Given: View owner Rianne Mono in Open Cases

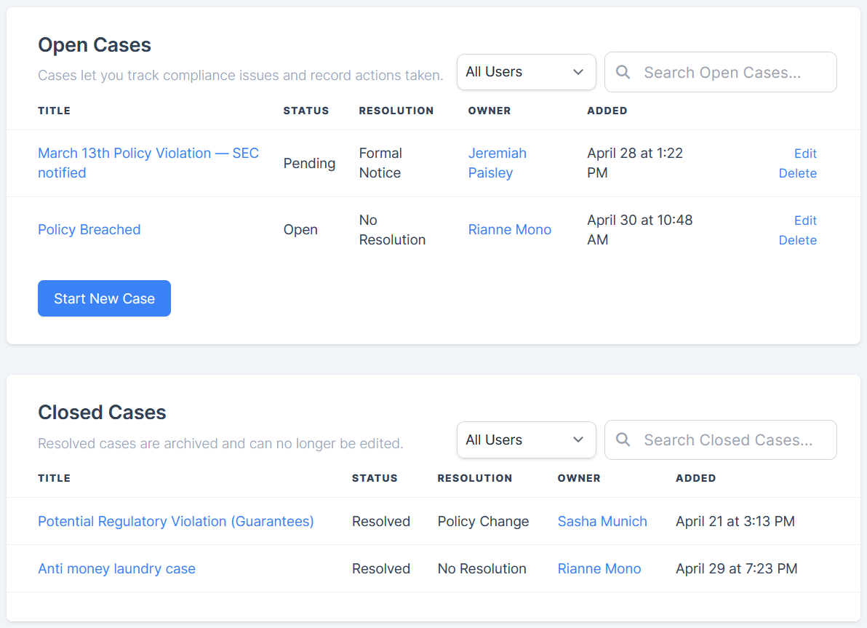Looking at the screenshot, I should click(x=509, y=229).
